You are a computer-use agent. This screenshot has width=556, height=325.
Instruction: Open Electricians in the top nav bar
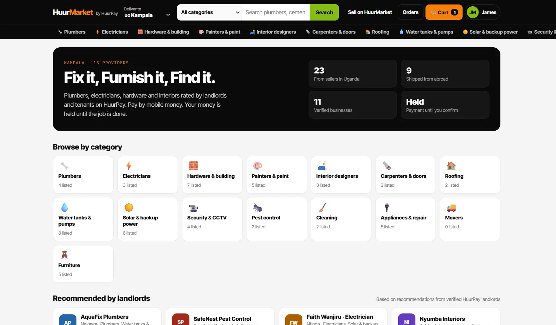point(112,32)
